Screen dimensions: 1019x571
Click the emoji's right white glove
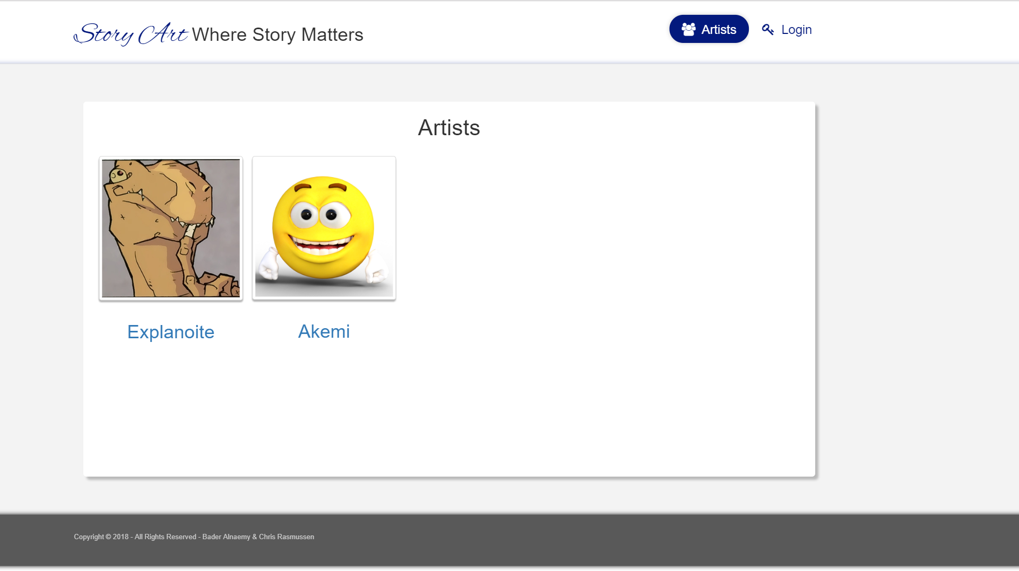pyautogui.click(x=377, y=270)
